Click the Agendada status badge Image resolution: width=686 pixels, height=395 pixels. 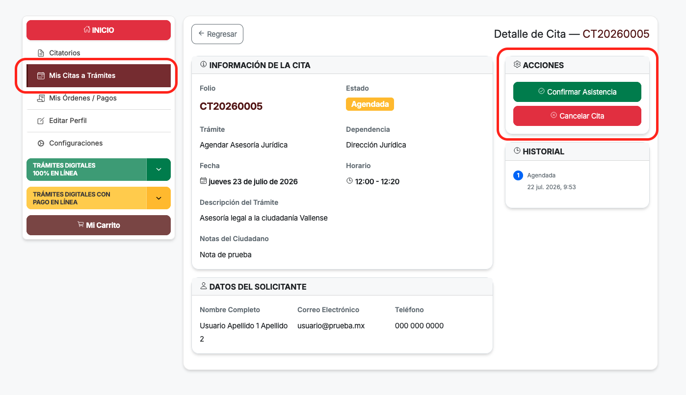[x=370, y=104]
